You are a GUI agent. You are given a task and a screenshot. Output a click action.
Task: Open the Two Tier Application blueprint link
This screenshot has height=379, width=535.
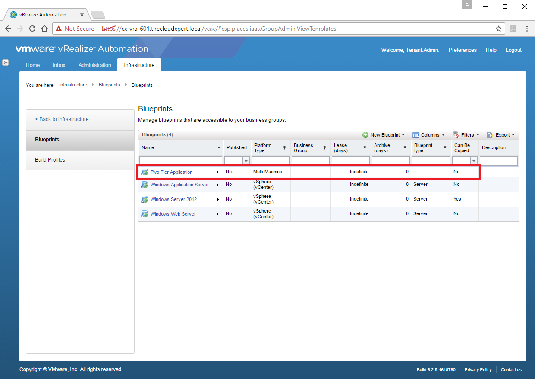pos(171,172)
